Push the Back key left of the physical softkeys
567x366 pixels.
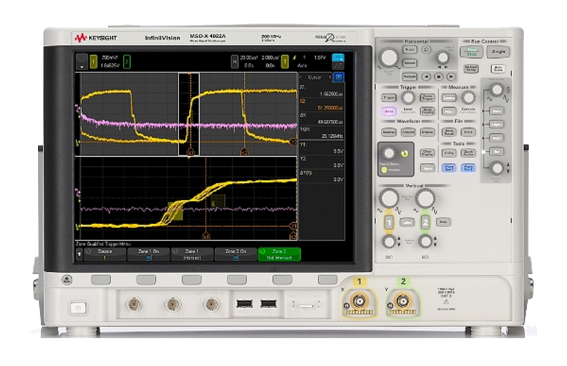click(67, 279)
